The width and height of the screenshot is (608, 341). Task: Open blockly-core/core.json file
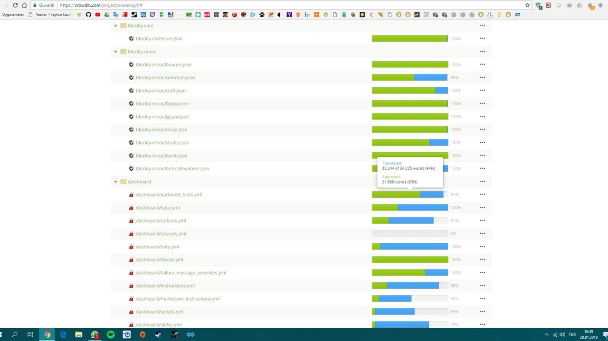159,38
